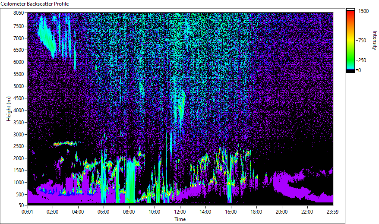Click the rotated Intensity legend label
Viewport: 379px width, 224px height.
point(375,40)
